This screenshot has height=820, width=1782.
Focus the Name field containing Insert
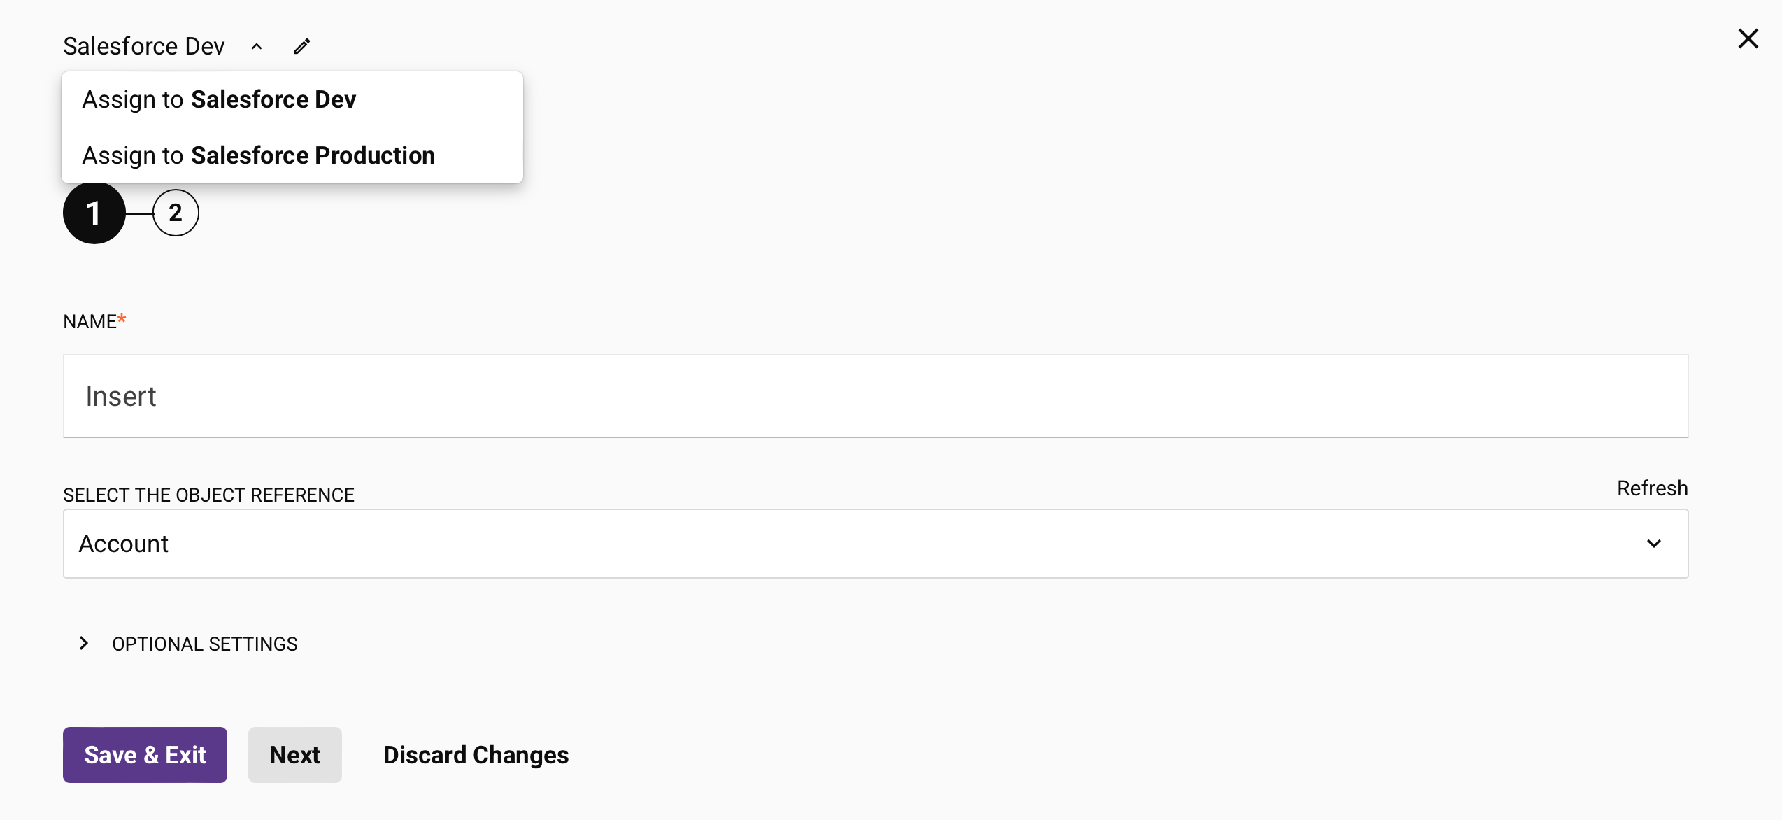click(x=876, y=396)
